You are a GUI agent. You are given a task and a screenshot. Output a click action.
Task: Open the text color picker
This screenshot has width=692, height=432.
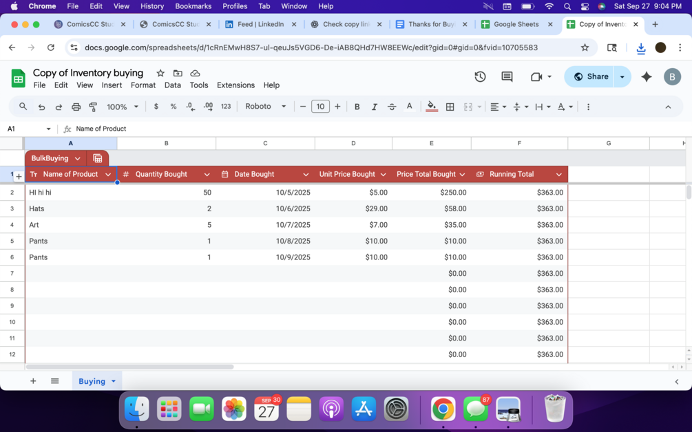[x=410, y=107]
